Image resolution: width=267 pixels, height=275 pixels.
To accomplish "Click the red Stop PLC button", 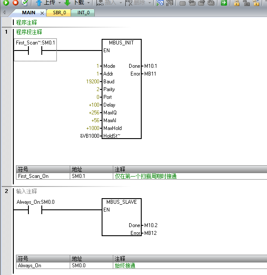I will pos(16,3).
